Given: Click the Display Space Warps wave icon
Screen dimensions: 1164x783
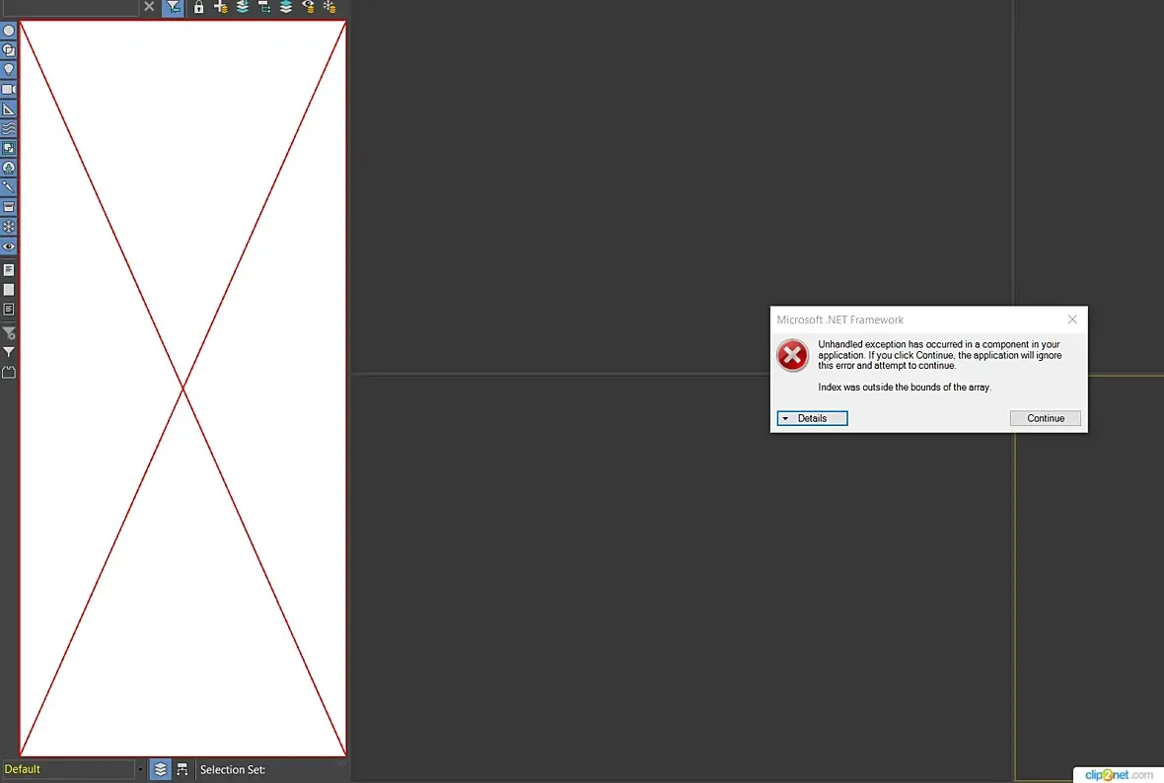Looking at the screenshot, I should (9, 128).
